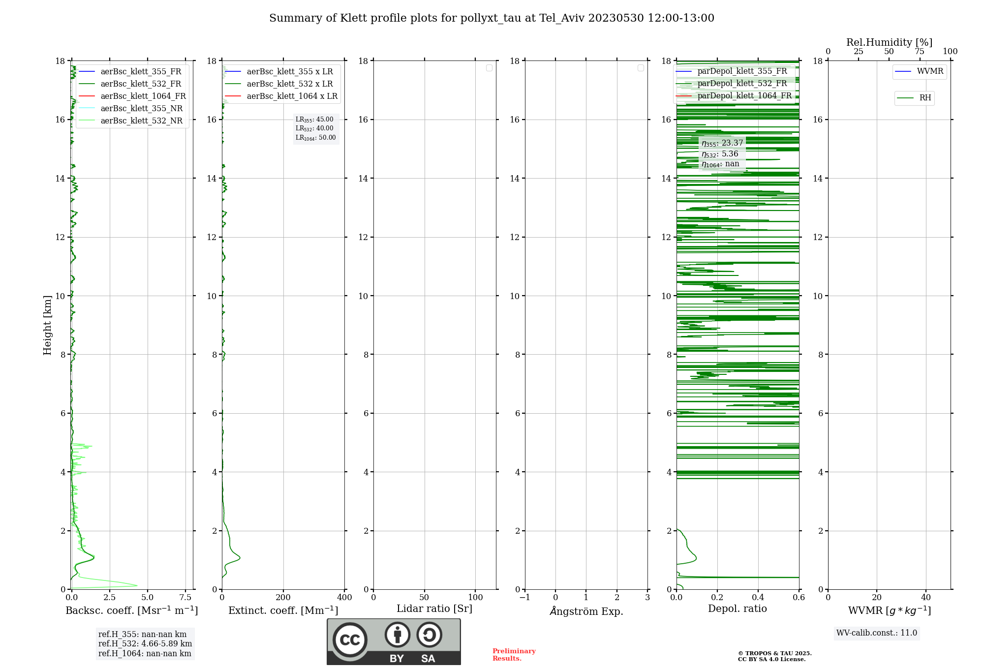Click legend entry 'aerBsc_klett_1064 x LR'
The image size is (984, 669).
281,96
